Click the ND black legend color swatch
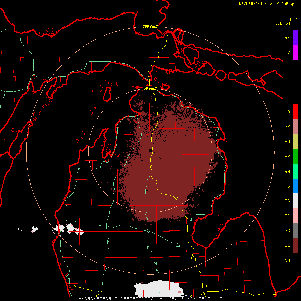This screenshot has height=301, width=301. point(295,260)
